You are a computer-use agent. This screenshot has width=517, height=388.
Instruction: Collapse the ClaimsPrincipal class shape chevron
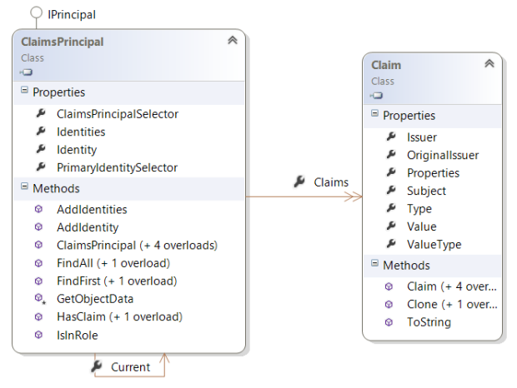point(232,40)
